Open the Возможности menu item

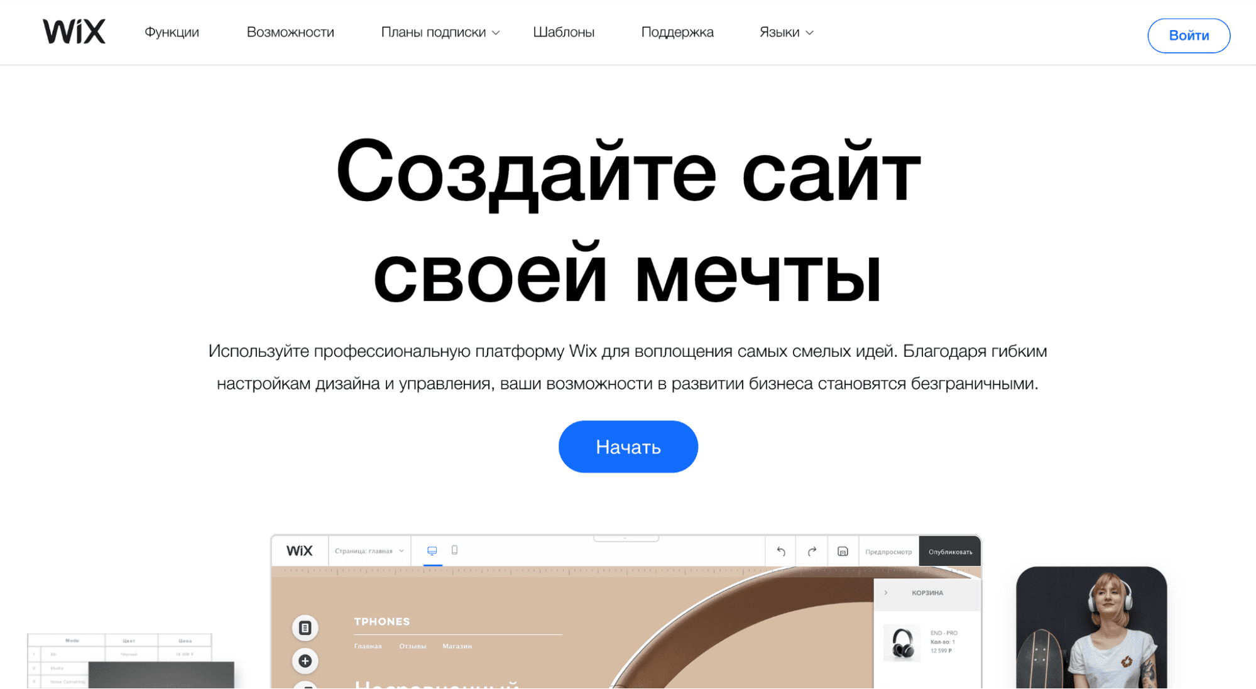pos(290,32)
